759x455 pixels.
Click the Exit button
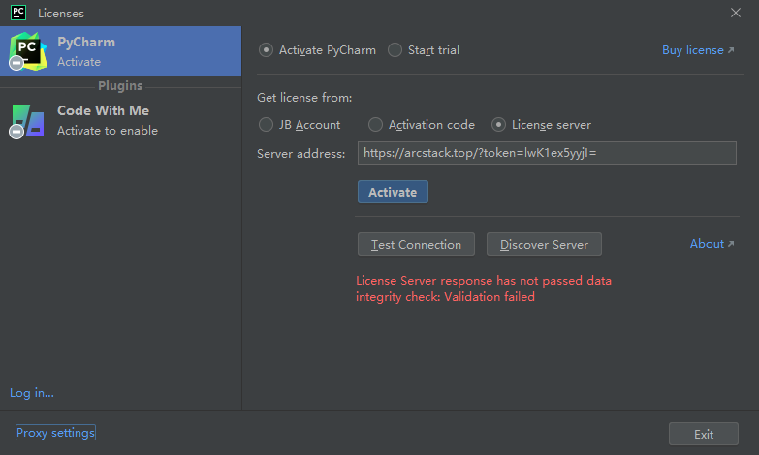point(704,434)
